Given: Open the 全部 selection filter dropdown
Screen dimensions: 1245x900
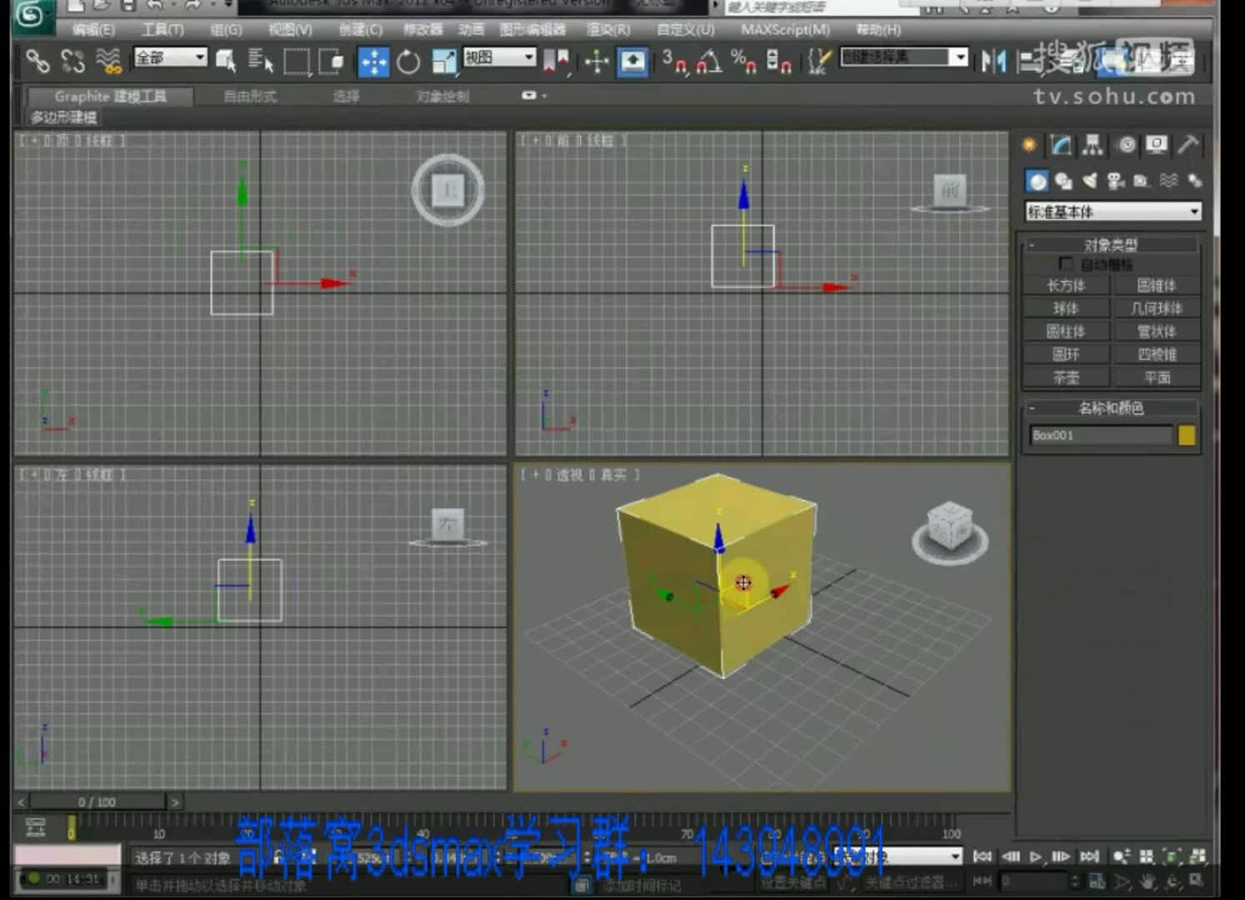Looking at the screenshot, I should [x=171, y=58].
